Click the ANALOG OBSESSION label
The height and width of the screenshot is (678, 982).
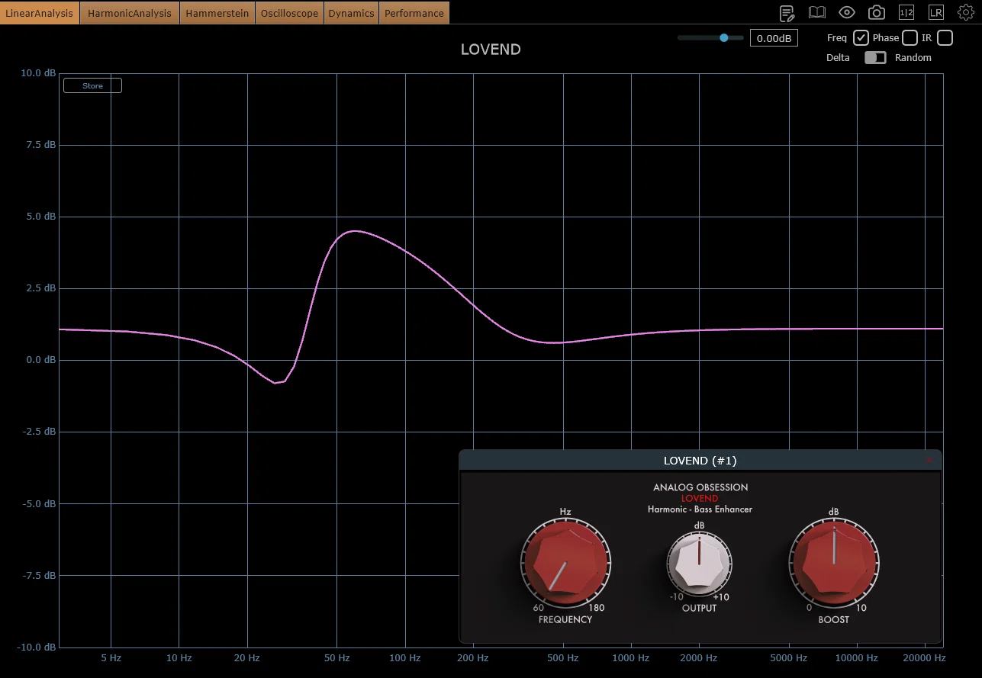coord(700,487)
